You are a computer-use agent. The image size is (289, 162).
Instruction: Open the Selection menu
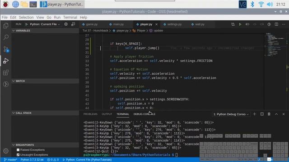pyautogui.click(x=26, y=18)
